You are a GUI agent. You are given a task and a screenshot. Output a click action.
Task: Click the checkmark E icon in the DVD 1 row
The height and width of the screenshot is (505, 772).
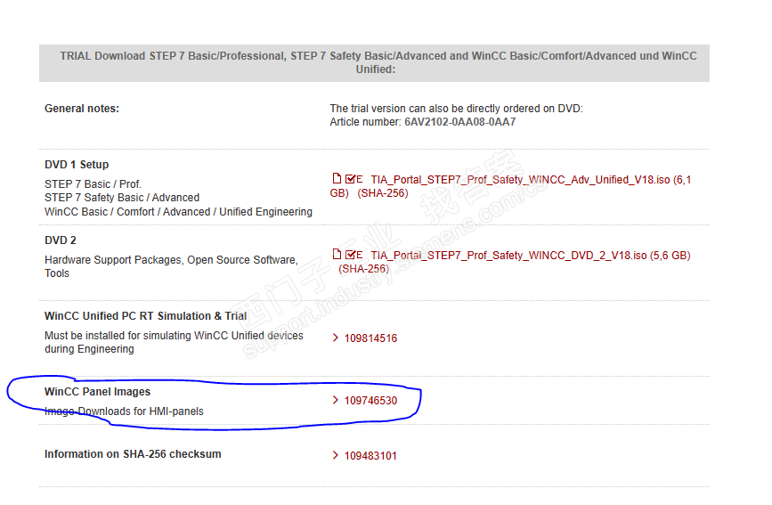click(354, 179)
